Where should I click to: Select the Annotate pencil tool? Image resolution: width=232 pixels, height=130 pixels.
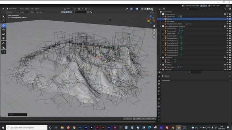tap(4, 43)
